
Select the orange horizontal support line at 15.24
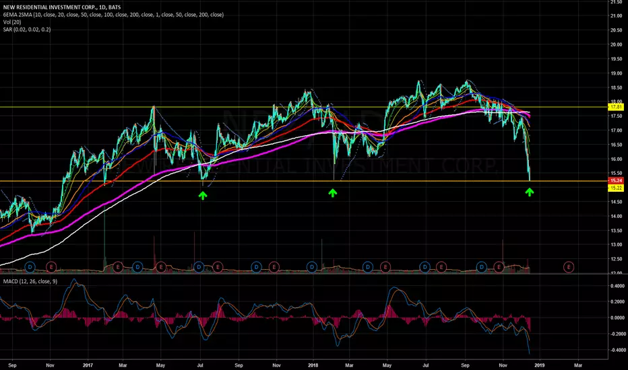pyautogui.click(x=304, y=181)
